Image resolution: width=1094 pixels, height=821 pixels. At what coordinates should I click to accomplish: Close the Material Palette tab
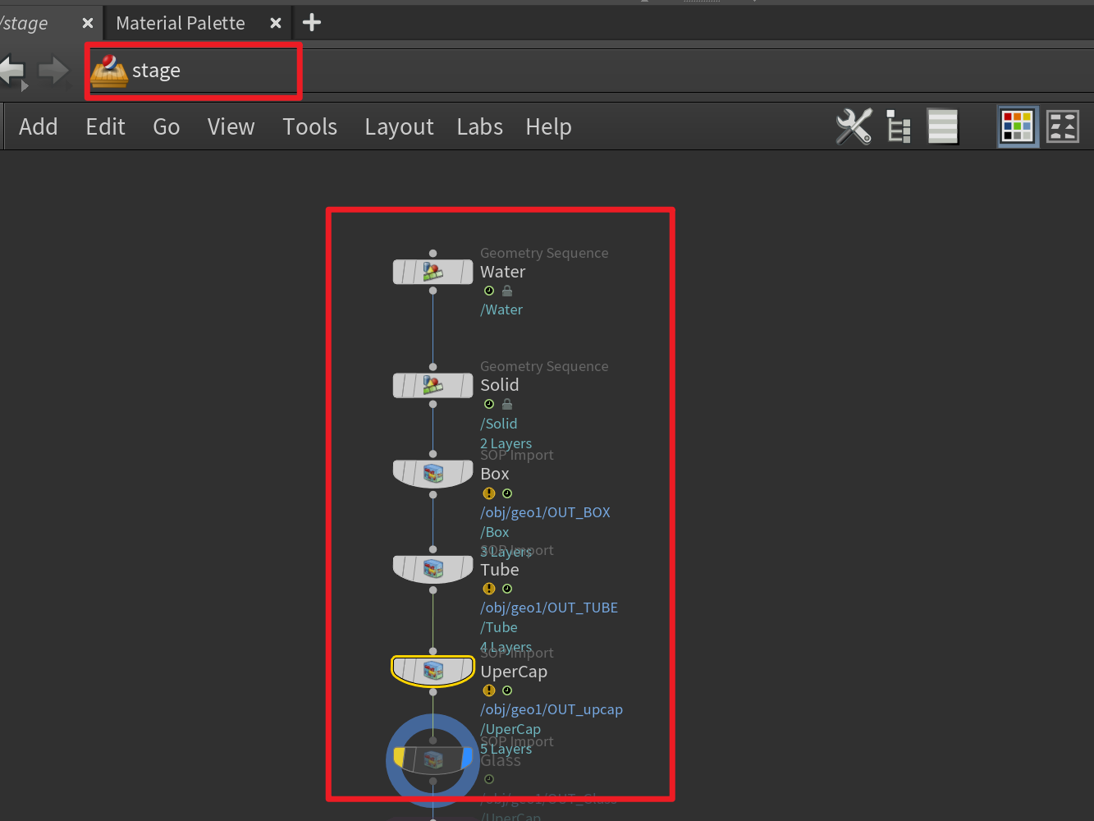276,23
